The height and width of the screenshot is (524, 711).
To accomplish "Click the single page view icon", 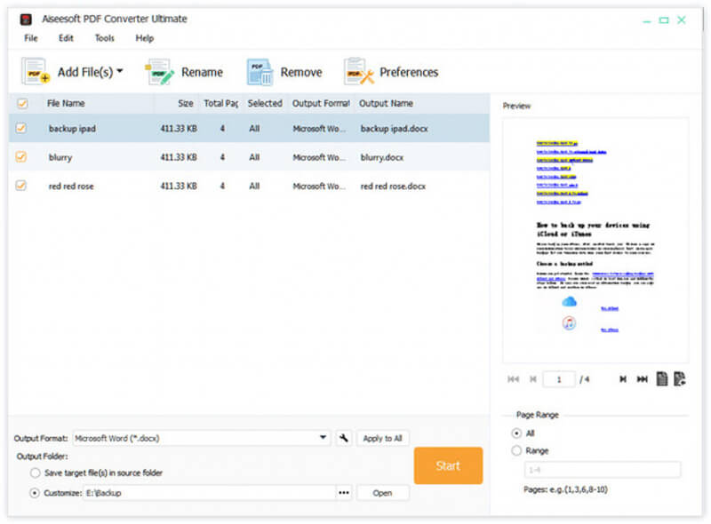I will (662, 378).
